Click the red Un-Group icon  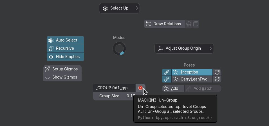click(140, 88)
